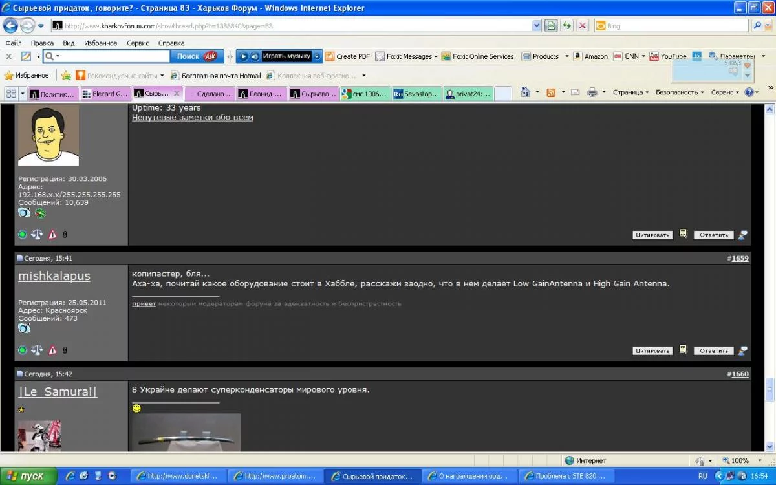Open the CNN toolbar dropdown
The height and width of the screenshot is (485, 776).
[x=629, y=56]
